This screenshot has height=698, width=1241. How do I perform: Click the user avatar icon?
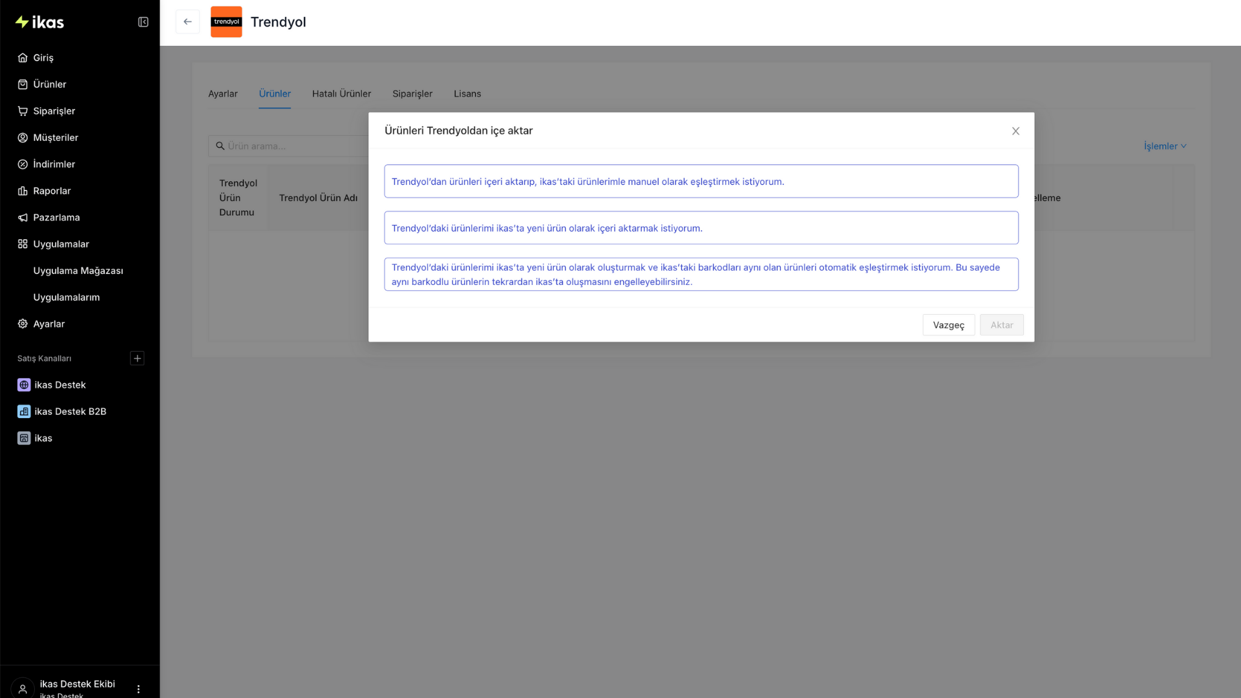pyautogui.click(x=23, y=688)
